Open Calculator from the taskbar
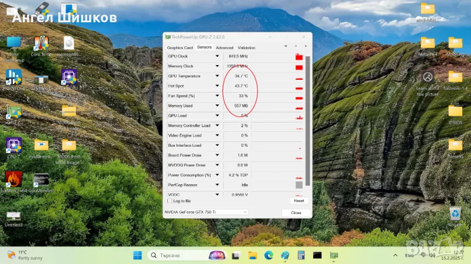 (301, 255)
